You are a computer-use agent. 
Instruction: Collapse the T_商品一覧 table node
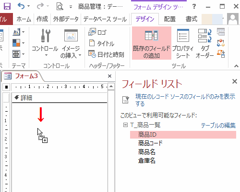point(125,125)
